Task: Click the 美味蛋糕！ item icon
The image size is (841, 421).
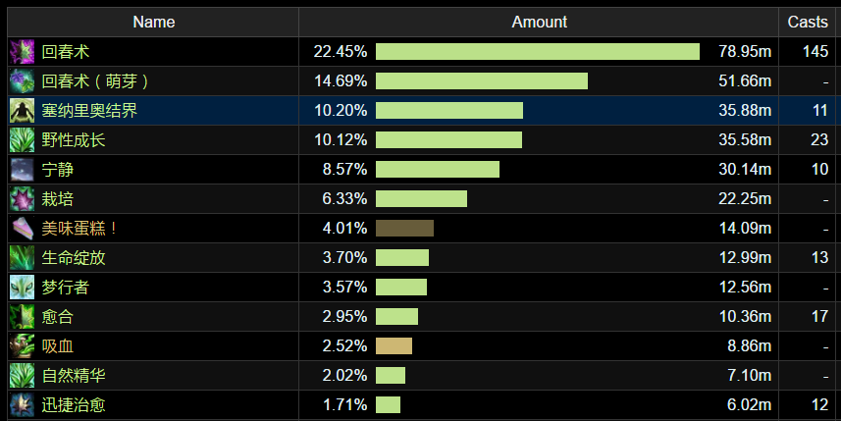Action: (x=22, y=228)
